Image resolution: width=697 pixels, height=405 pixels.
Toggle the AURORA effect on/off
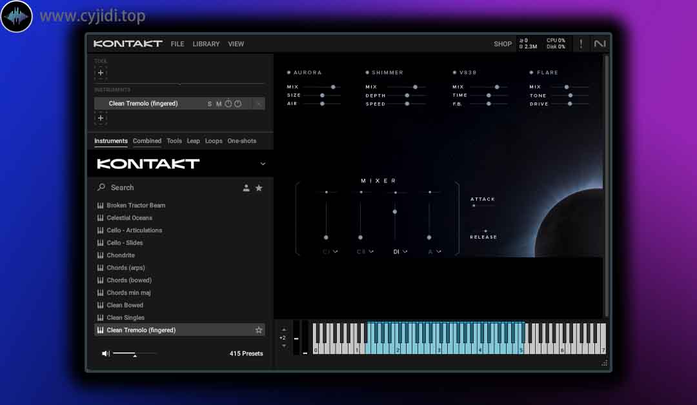click(x=288, y=72)
